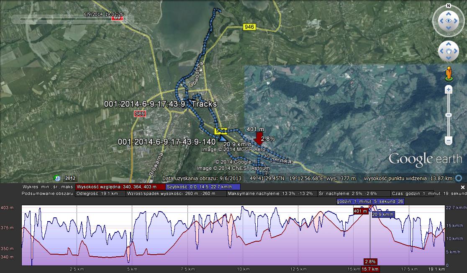The image size is (467, 273).
Task: Click the eye look-around joystick center
Action: coord(448,20)
